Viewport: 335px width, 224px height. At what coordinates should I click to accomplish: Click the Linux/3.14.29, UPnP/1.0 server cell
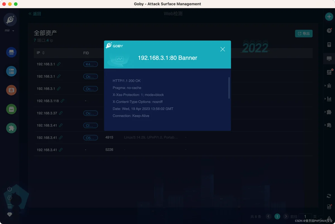coord(151,138)
